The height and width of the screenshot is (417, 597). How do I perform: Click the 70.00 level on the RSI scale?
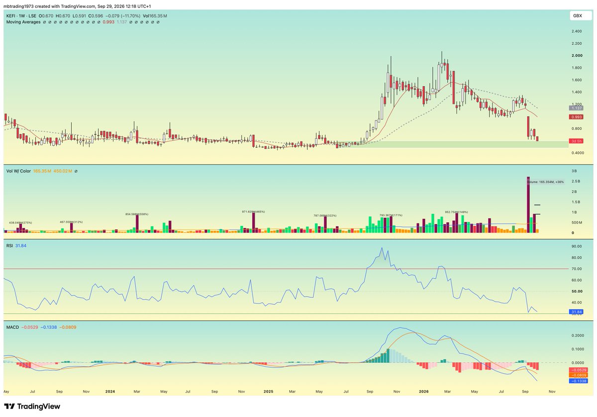click(x=577, y=269)
